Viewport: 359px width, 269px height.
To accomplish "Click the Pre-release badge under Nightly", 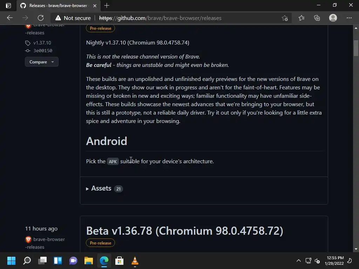I will click(100, 28).
